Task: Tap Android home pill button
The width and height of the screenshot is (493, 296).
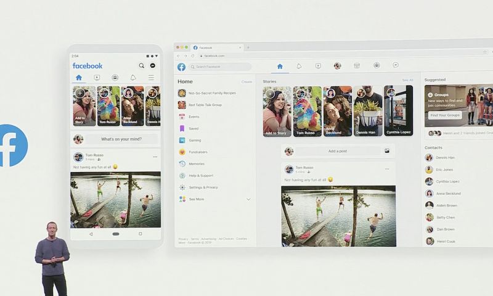Action: (116, 234)
